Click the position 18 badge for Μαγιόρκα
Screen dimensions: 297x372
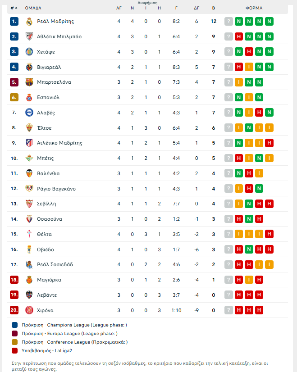(14, 280)
